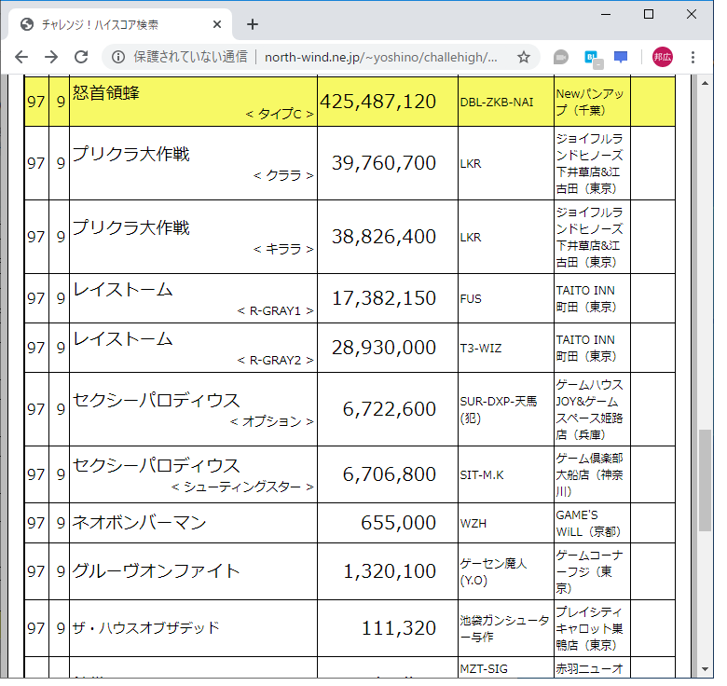Click player name T3-WIZ
Viewport: 727px width, 686px height.
point(481,348)
